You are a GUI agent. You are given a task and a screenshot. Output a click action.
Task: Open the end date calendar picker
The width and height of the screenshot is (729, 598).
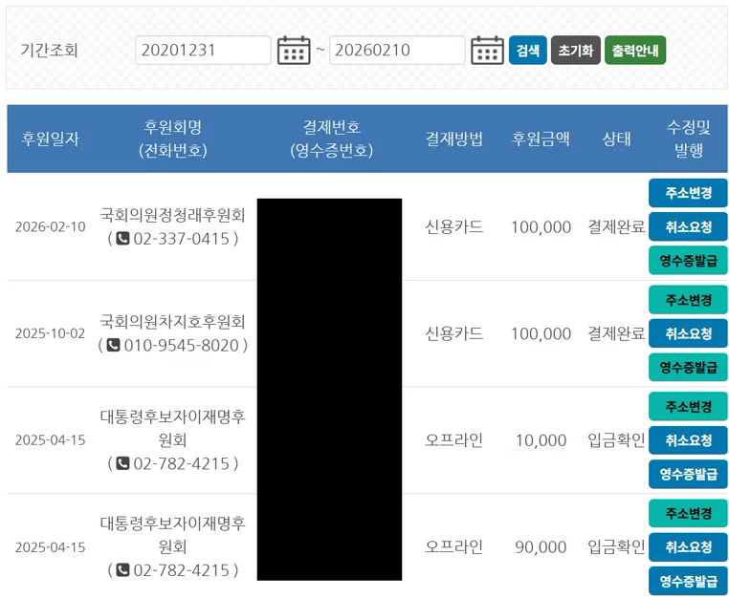click(487, 50)
